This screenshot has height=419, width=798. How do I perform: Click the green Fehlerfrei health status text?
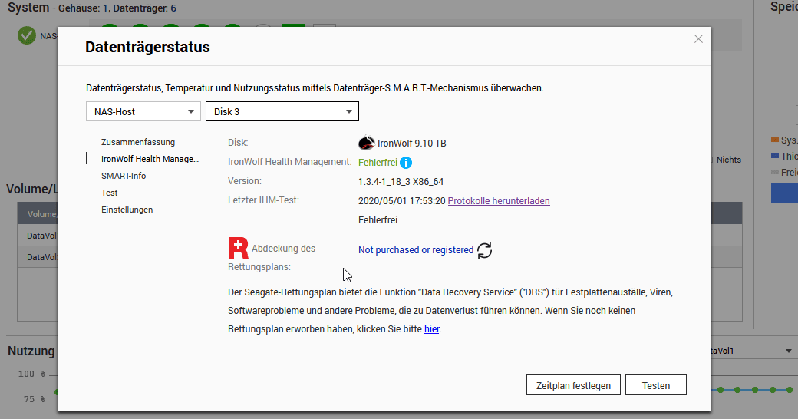pos(378,163)
